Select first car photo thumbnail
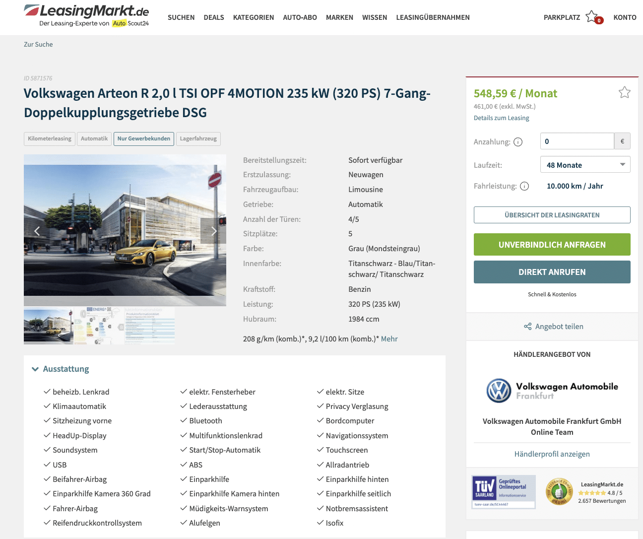 point(49,326)
